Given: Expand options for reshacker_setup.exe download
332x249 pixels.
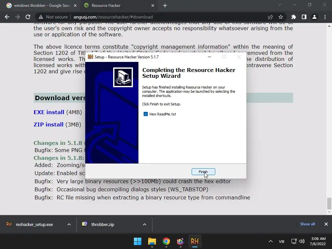Looking at the screenshot, I should tap(69, 224).
